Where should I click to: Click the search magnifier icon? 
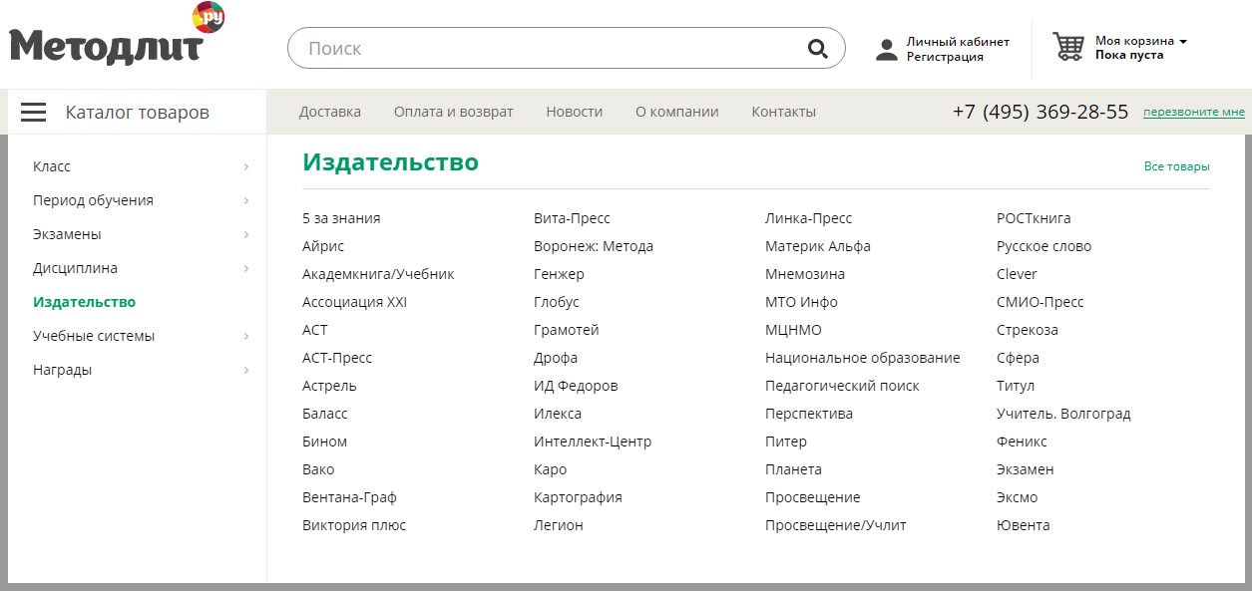[x=817, y=49]
